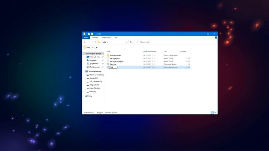Refresh the current folder view

[131, 42]
